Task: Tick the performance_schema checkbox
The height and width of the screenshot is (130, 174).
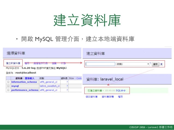Action: [x=8, y=90]
